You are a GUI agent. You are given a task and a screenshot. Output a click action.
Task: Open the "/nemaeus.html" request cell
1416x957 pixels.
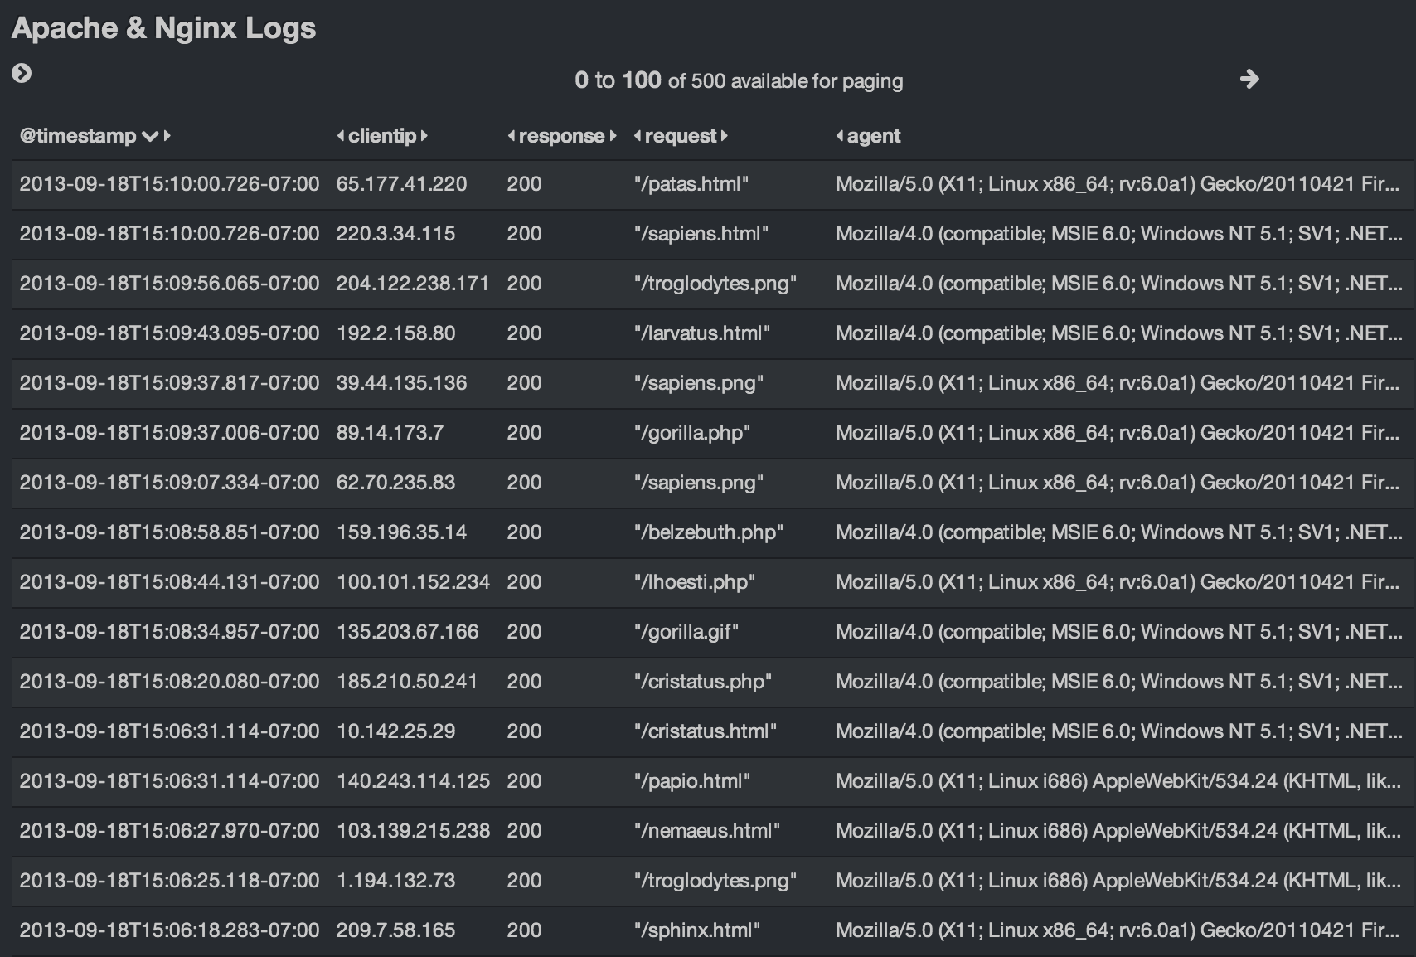pos(707,831)
